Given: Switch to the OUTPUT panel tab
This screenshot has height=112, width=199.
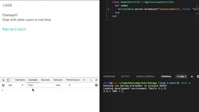Looking at the screenshot, I should [126, 77].
